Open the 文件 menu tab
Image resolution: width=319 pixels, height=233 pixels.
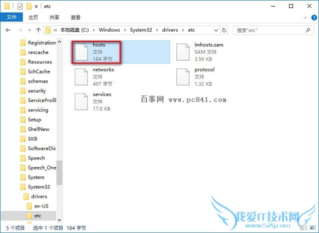tap(11, 17)
